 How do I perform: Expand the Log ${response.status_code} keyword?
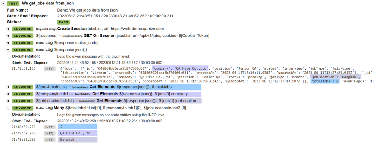click(x=8, y=43)
